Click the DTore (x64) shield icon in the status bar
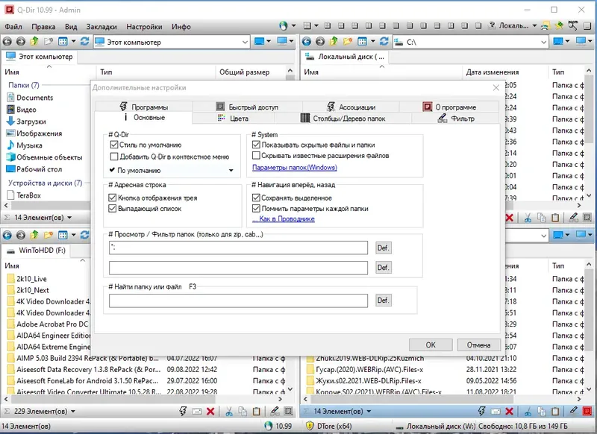The width and height of the screenshot is (597, 434). click(x=310, y=426)
